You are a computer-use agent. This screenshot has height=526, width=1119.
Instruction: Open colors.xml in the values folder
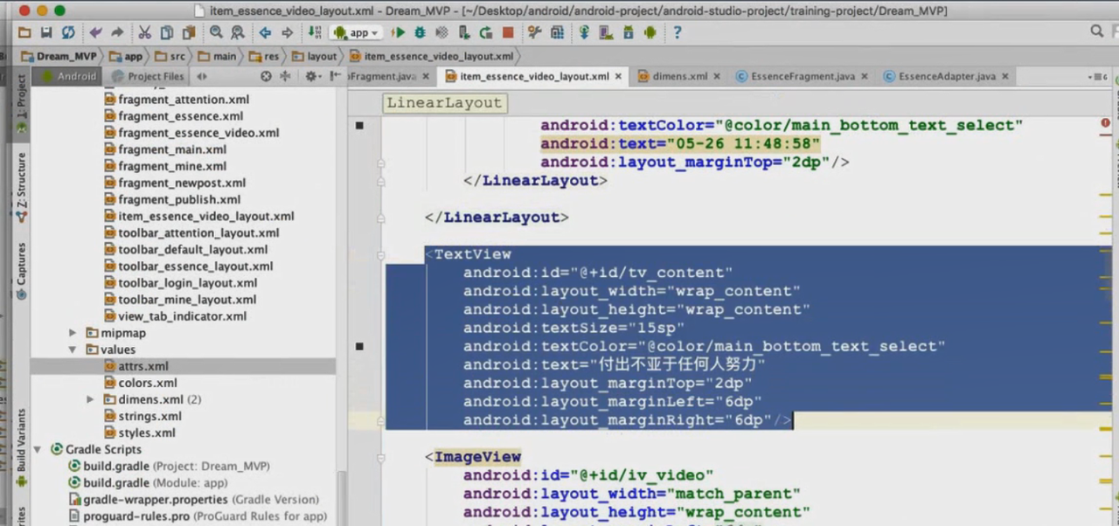pyautogui.click(x=148, y=383)
